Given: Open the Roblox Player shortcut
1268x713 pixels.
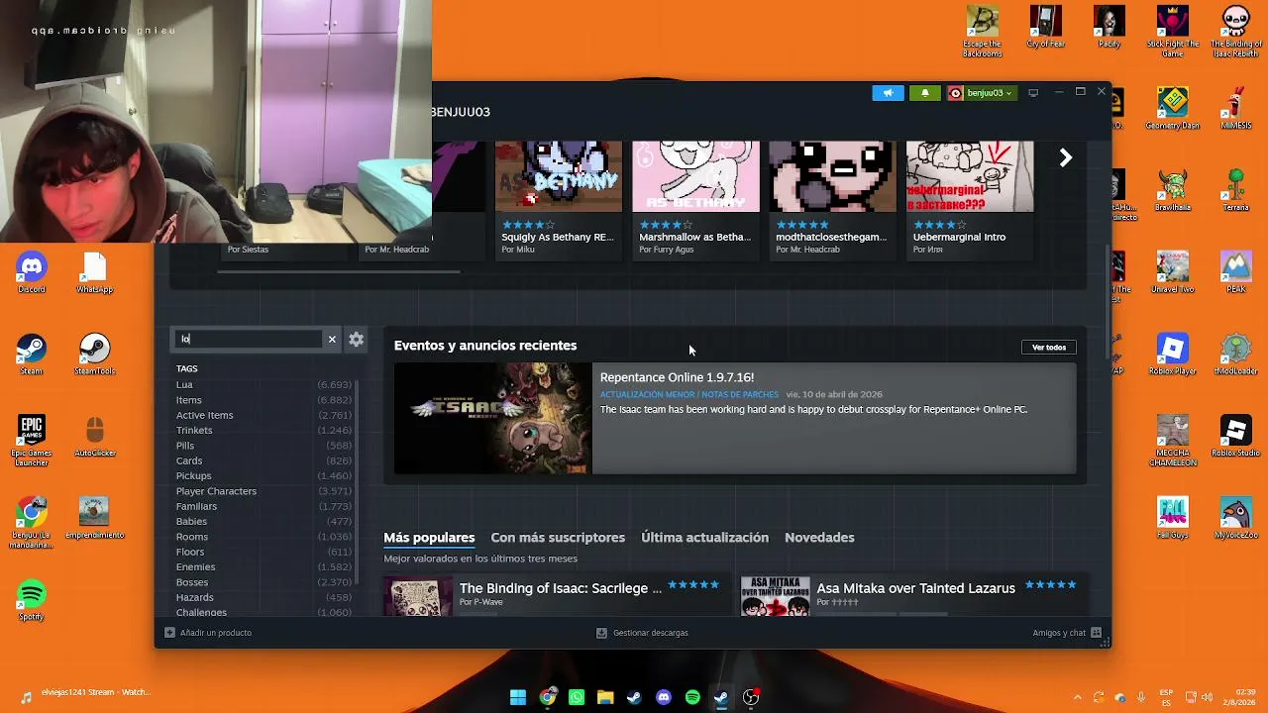Looking at the screenshot, I should click(1173, 355).
